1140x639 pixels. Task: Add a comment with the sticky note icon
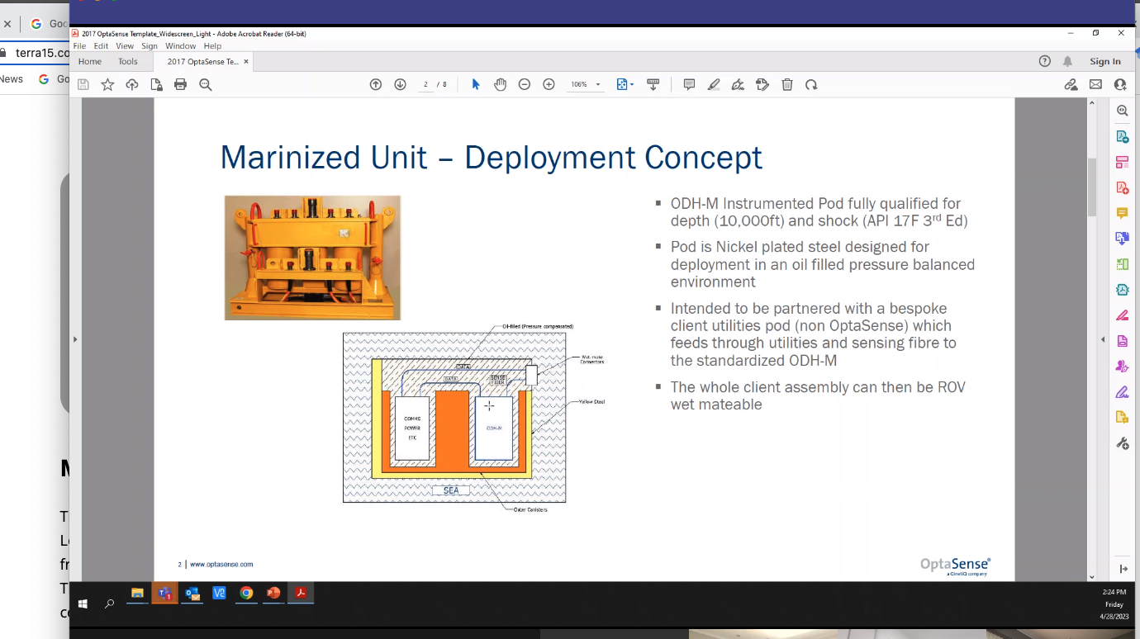(x=689, y=84)
